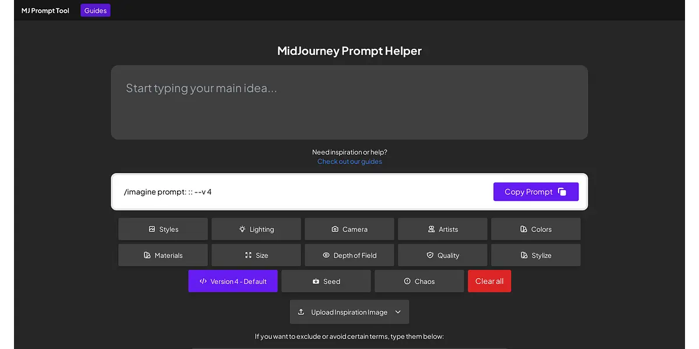This screenshot has height=349, width=699.
Task: Open the Seed option
Action: click(x=326, y=282)
